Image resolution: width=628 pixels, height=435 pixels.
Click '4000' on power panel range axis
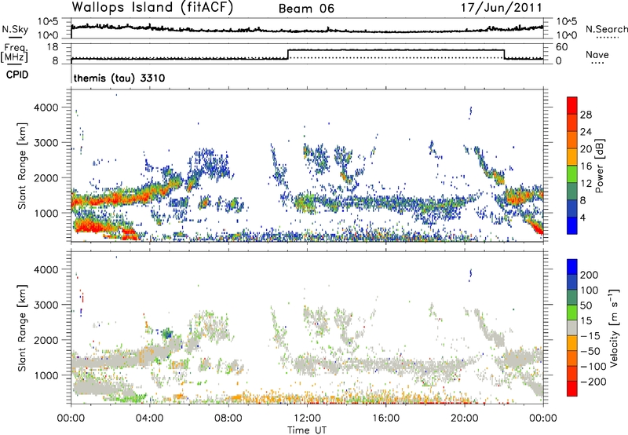click(46, 108)
